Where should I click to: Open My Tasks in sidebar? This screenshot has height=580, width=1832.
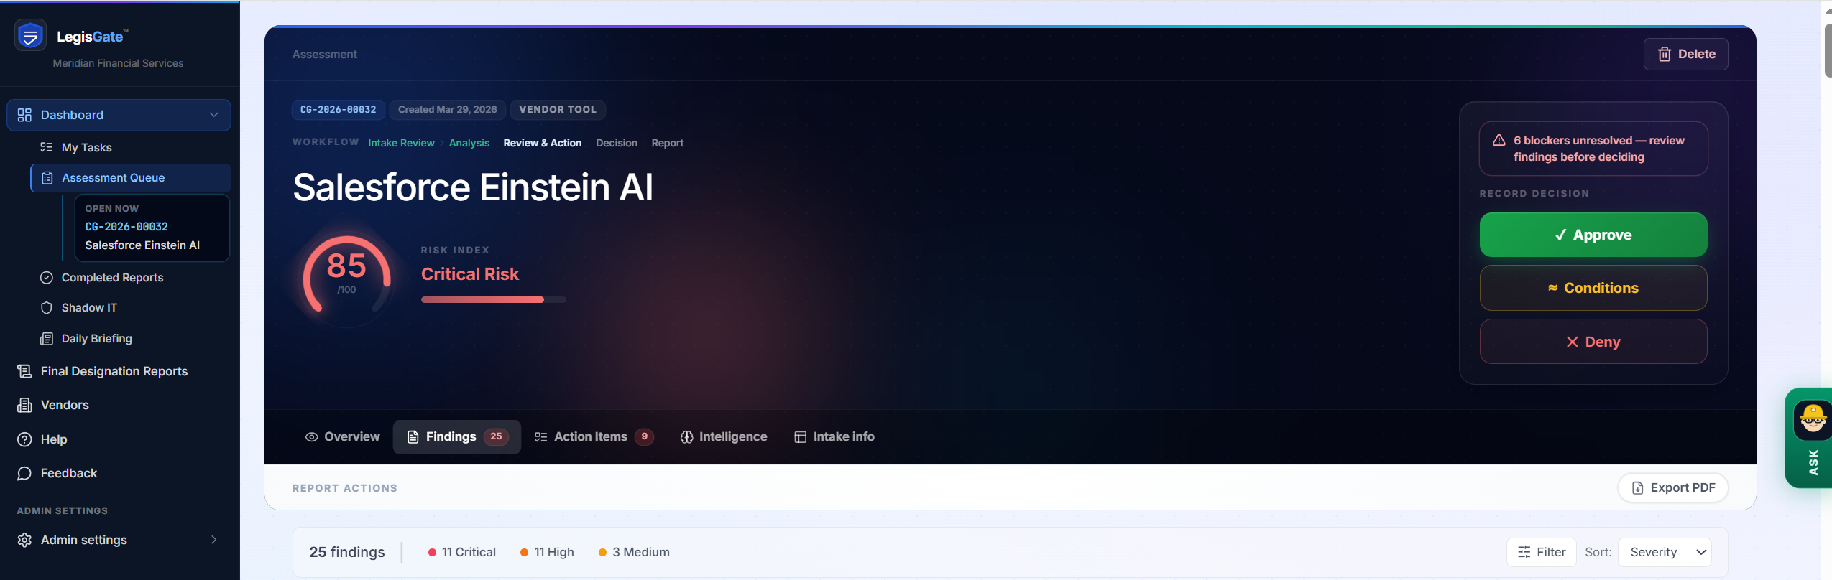131,147
